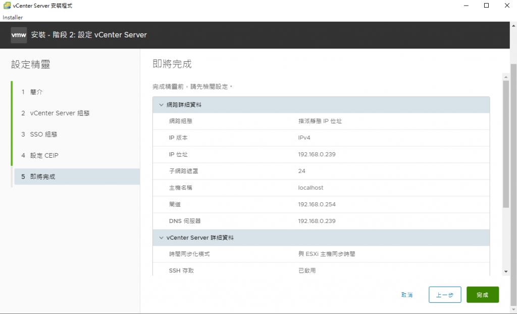Click the 子網路遮罩 value 24
Screen dimensions: 517x314
click(302, 171)
